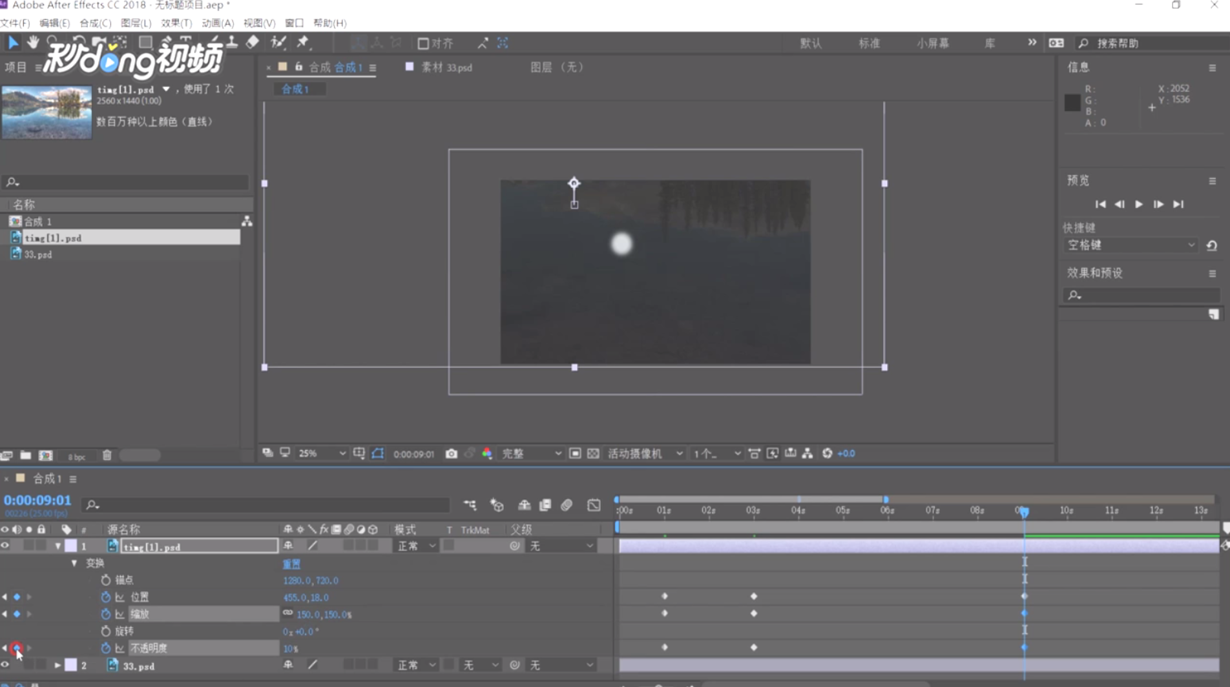Image resolution: width=1230 pixels, height=687 pixels.
Task: Click the layer 2 label color swatch
Action: pos(70,665)
